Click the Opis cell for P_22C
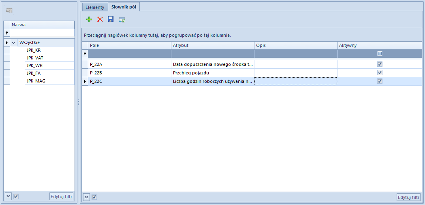The width and height of the screenshot is (425, 205). point(296,81)
